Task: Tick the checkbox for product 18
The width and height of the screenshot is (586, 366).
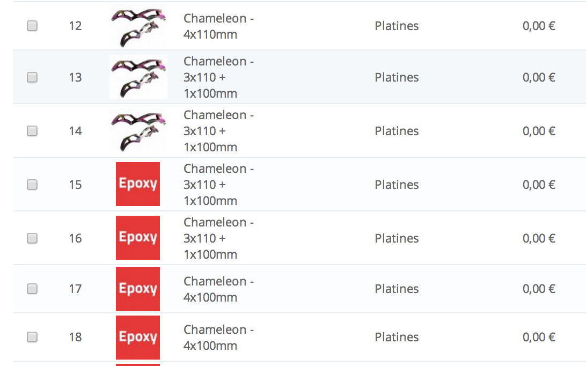Action: [32, 337]
